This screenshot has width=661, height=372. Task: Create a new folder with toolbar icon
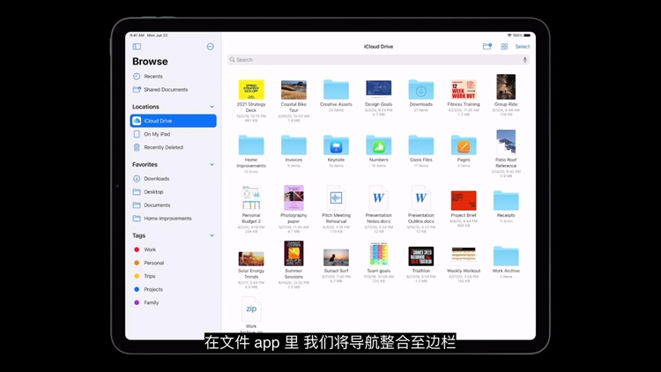[486, 47]
